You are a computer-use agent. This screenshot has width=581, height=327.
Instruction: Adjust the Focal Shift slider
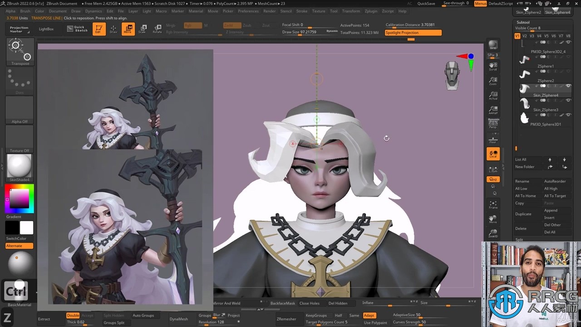310,25
